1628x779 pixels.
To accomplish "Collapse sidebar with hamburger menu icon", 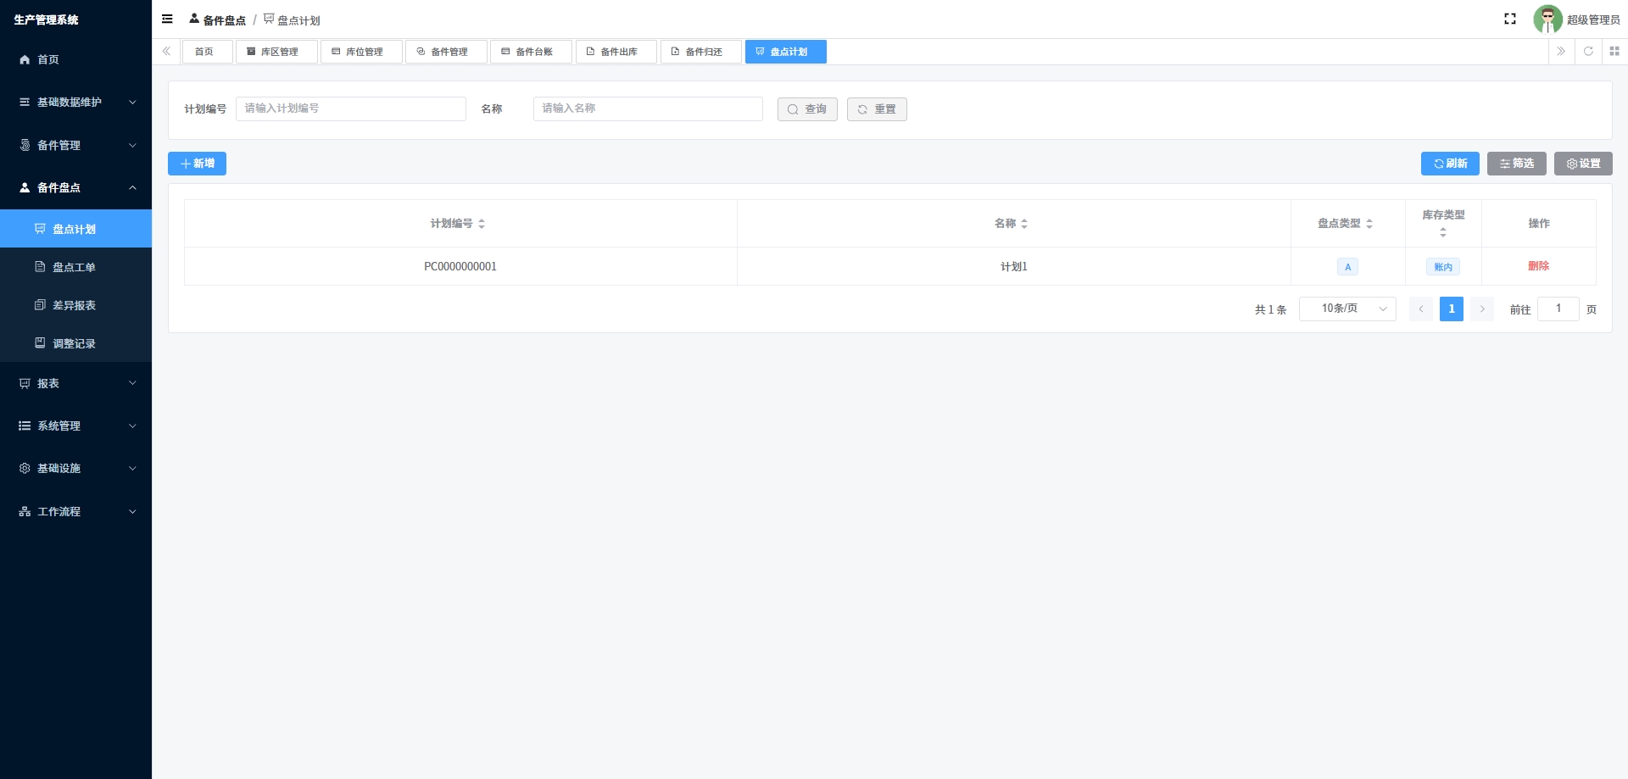I will [167, 19].
